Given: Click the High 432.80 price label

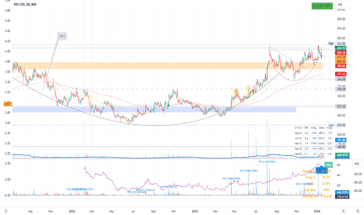Looking at the screenshot, I should (337, 43).
